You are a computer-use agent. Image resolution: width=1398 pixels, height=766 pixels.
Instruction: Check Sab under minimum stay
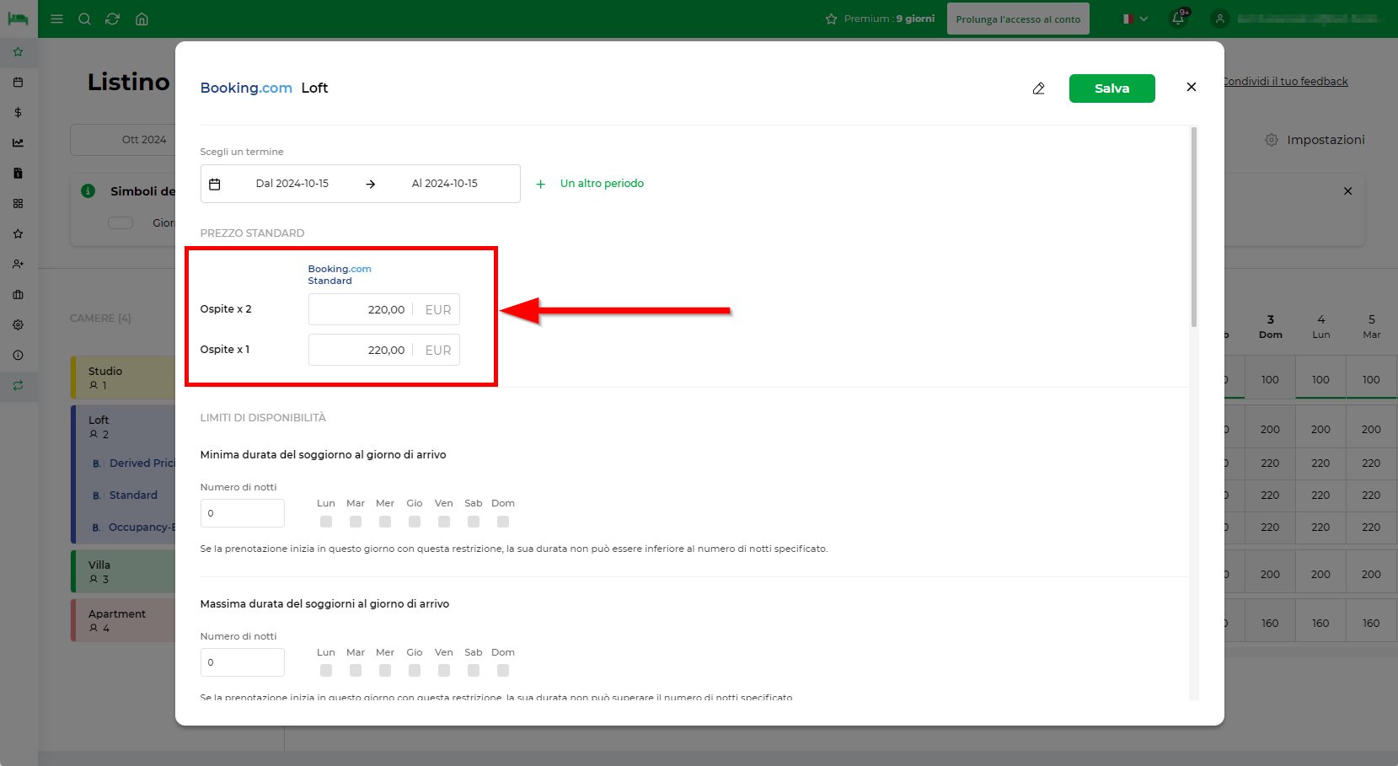474,522
